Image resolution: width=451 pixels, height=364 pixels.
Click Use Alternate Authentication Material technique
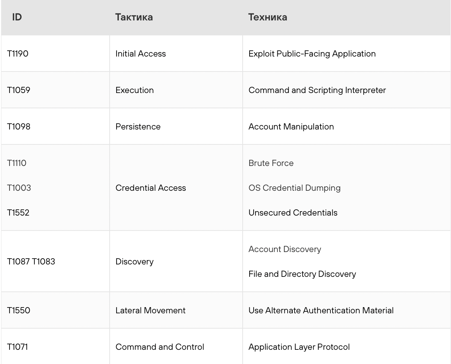click(321, 310)
